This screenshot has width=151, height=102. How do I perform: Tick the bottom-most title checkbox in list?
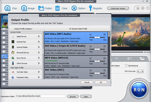(4, 84)
